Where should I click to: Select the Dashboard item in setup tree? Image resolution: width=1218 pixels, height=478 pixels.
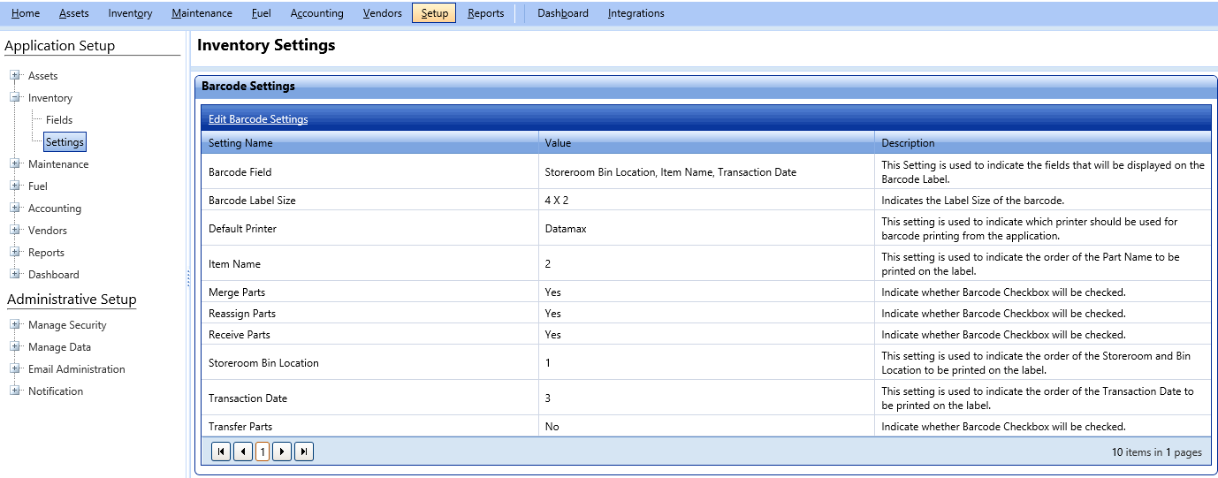click(x=54, y=275)
